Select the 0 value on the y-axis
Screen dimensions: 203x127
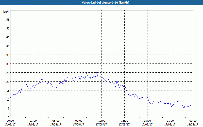pos(9,117)
